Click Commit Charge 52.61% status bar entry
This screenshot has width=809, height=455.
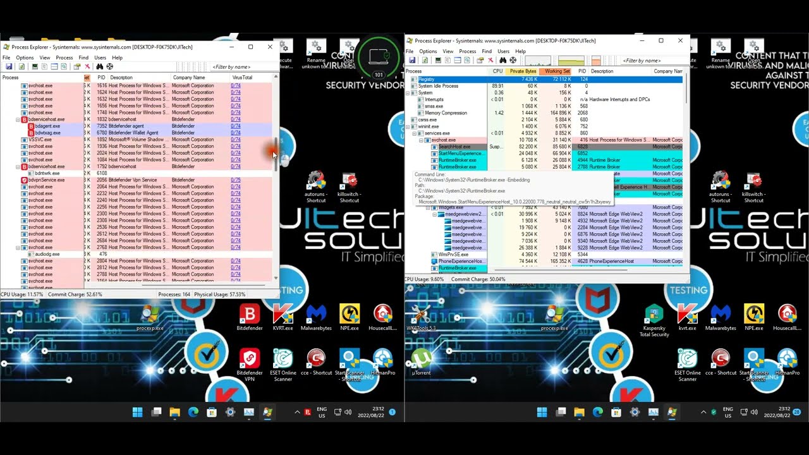pos(75,294)
